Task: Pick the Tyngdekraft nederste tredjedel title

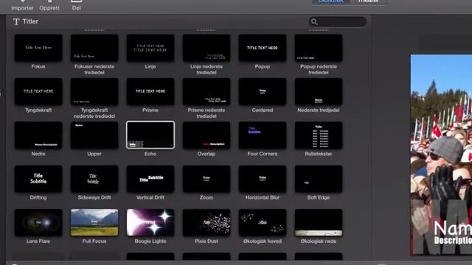Action: click(94, 91)
